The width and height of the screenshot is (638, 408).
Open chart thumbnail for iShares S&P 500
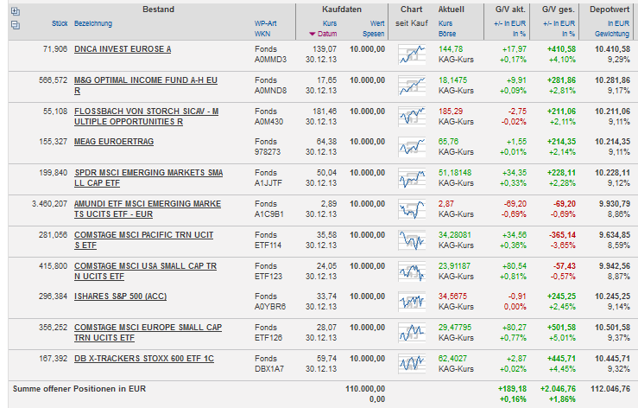click(412, 302)
